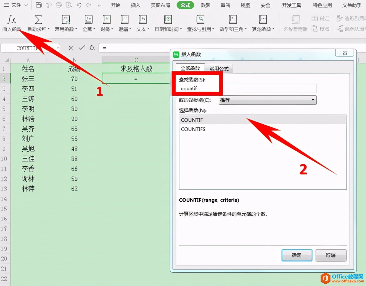Click Trace Precedents (追踪引用) button
Image resolution: width=366 pixels, height=286 pixels.
coord(351,18)
